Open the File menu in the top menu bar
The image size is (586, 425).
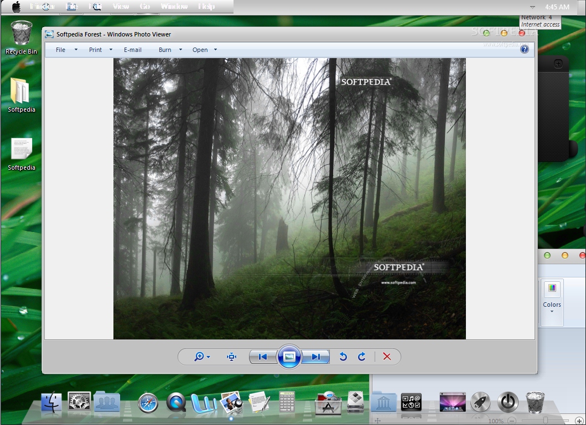[72, 6]
